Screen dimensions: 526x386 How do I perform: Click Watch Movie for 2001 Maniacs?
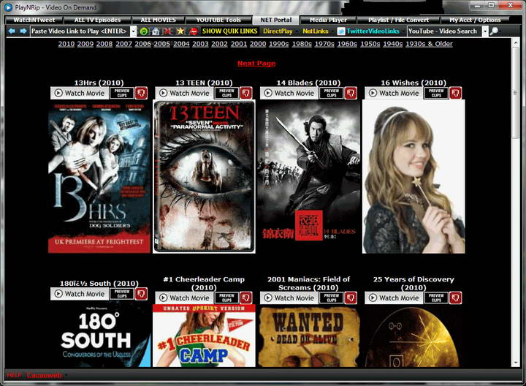(289, 298)
